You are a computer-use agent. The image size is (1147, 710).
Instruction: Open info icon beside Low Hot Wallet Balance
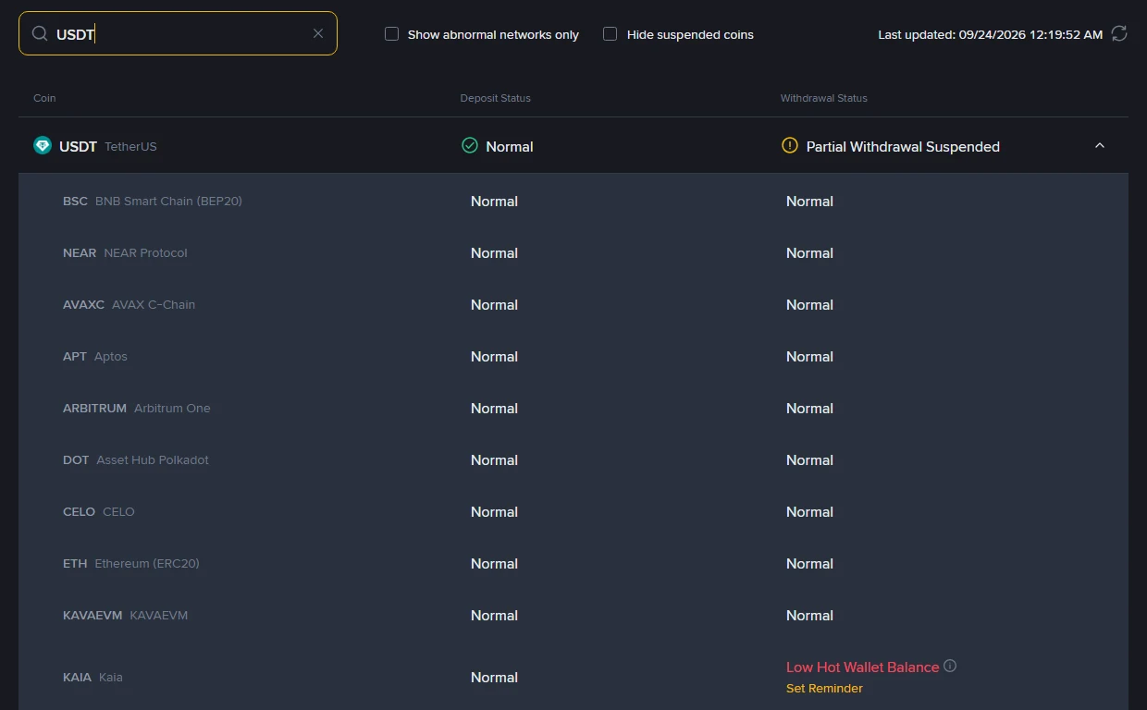coord(950,666)
